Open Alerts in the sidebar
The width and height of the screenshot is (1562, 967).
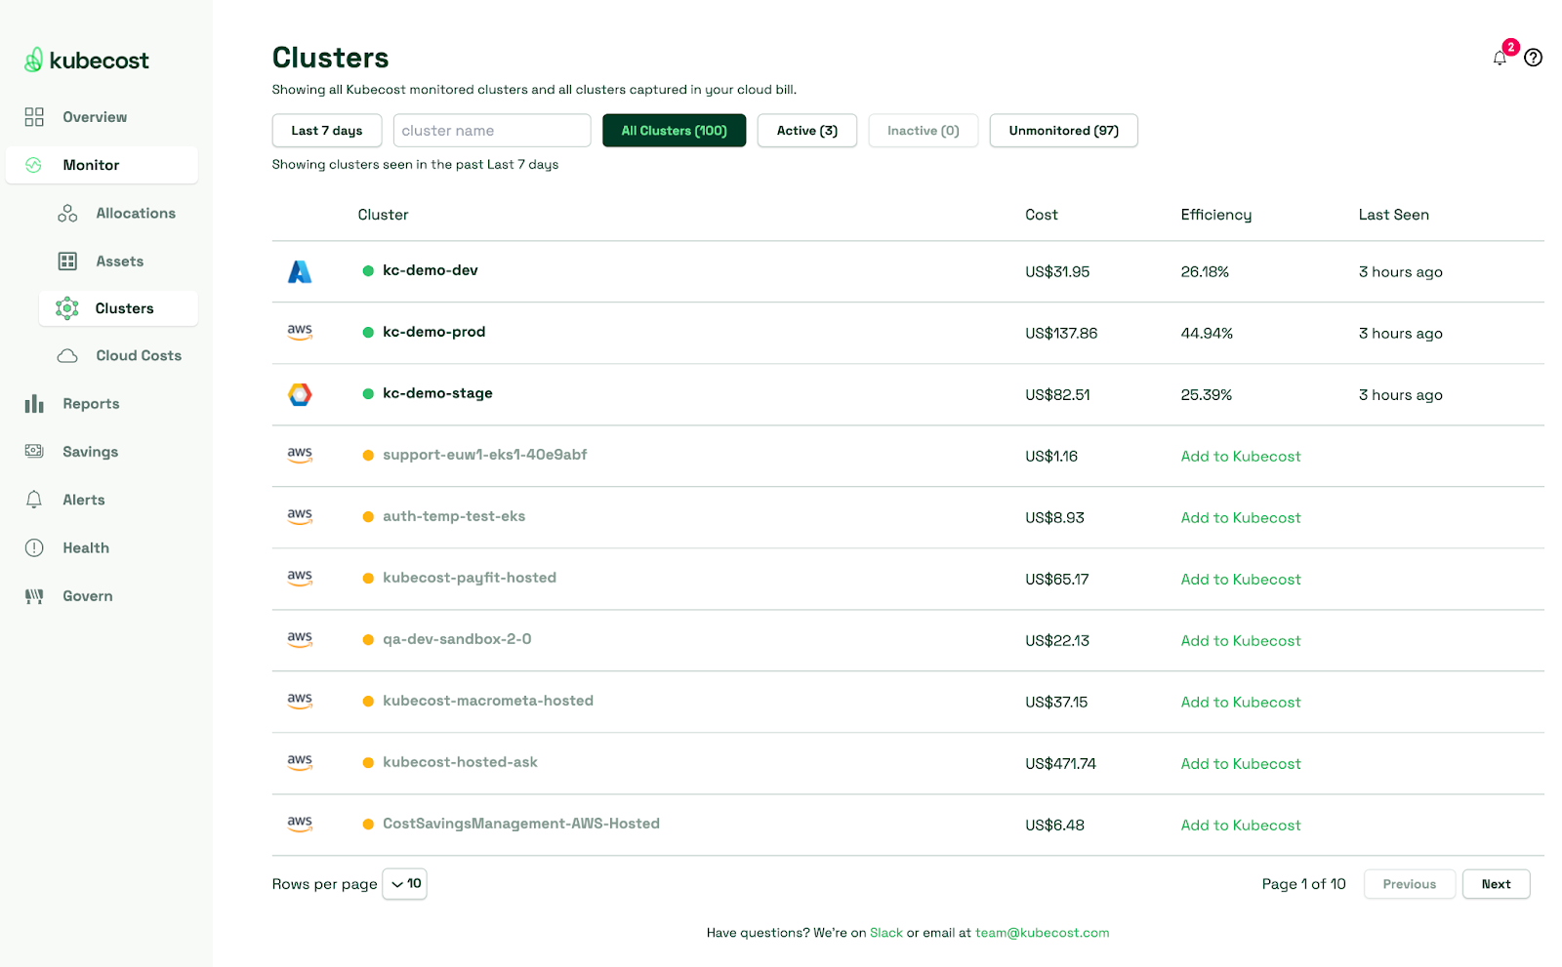click(84, 500)
